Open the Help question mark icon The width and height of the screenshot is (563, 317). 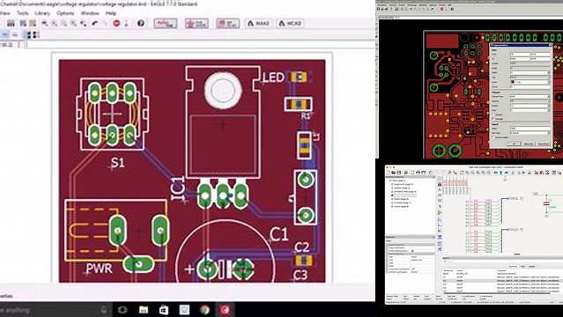(141, 24)
